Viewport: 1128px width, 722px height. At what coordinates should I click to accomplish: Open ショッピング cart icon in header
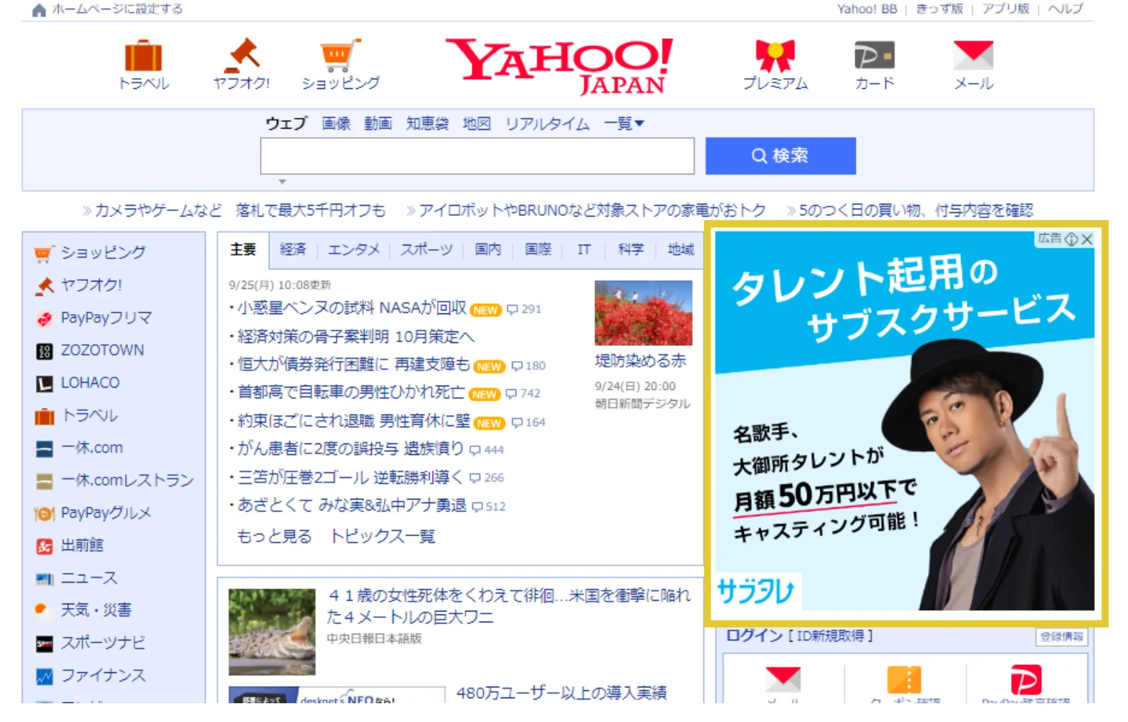340,56
